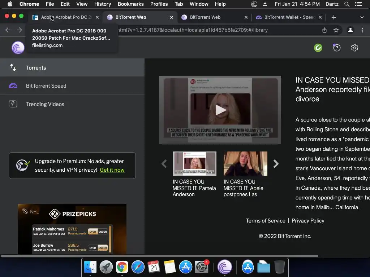This screenshot has width=370, height=277.
Task: Open the Bookmarks menu
Action: (x=131, y=4)
